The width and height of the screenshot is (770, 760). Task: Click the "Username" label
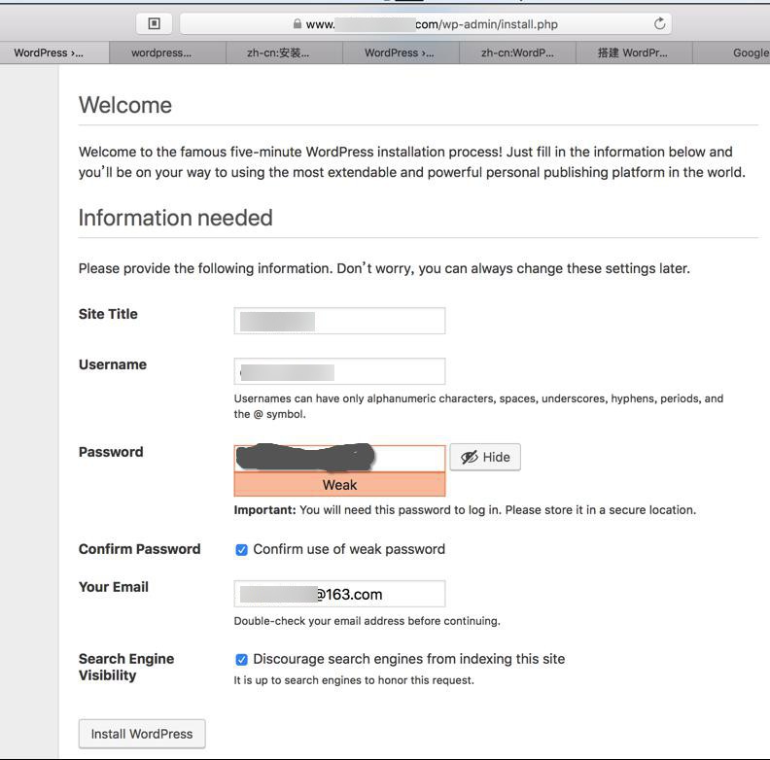tap(113, 364)
